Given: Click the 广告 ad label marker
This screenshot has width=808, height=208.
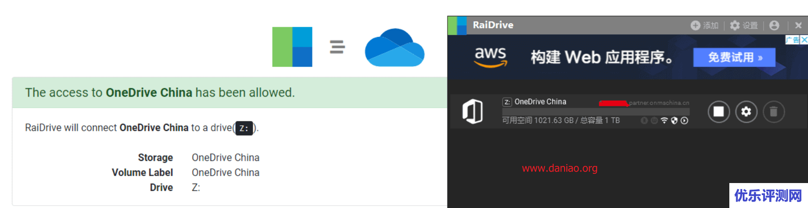Looking at the screenshot, I should pos(793,40).
